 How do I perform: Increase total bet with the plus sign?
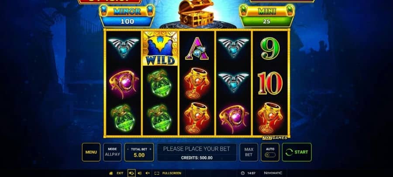pos(150,149)
